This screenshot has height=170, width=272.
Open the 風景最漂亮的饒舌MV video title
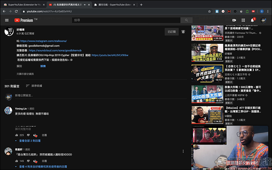tap(243, 47)
